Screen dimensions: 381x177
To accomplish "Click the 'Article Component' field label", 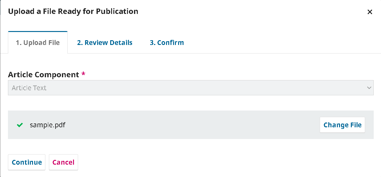I will 43,75.
